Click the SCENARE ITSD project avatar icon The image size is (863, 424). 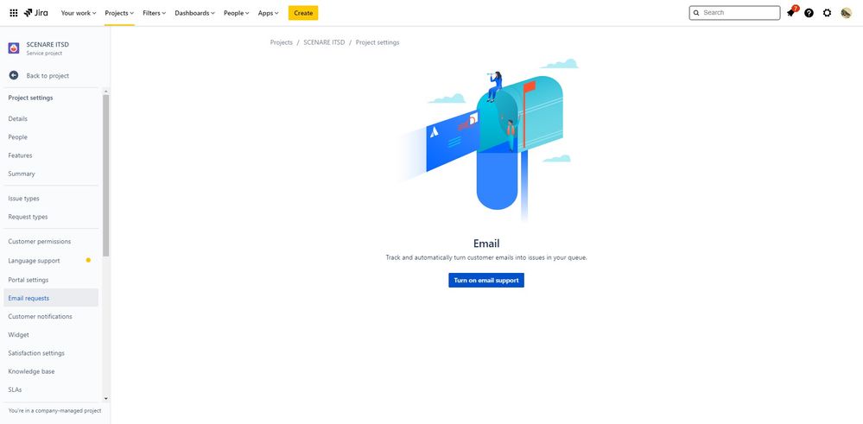pyautogui.click(x=14, y=48)
